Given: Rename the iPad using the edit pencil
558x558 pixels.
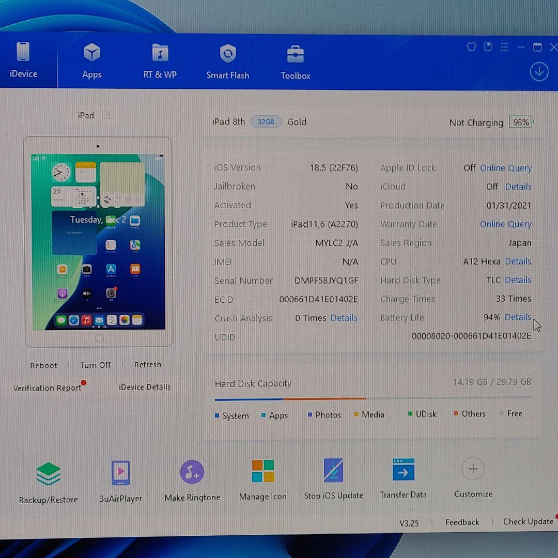Looking at the screenshot, I should 106,115.
